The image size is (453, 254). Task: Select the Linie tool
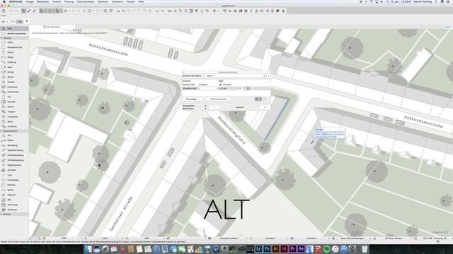14,175
